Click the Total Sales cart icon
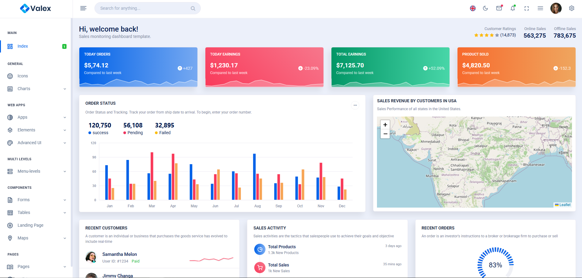This screenshot has width=582, height=278. 260,268
